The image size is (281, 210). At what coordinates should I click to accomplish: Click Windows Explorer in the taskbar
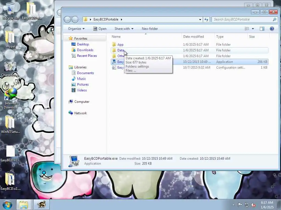click(x=24, y=205)
